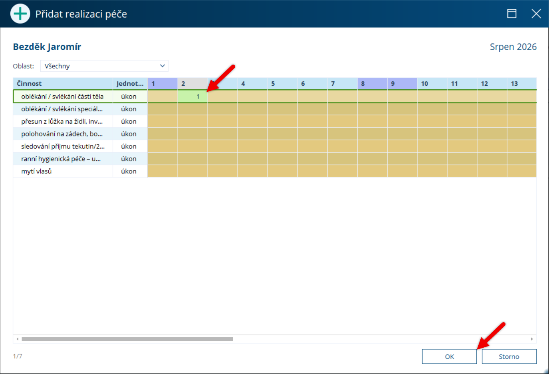The image size is (549, 374).
Task: Select day 7 column header
Action: (342, 83)
